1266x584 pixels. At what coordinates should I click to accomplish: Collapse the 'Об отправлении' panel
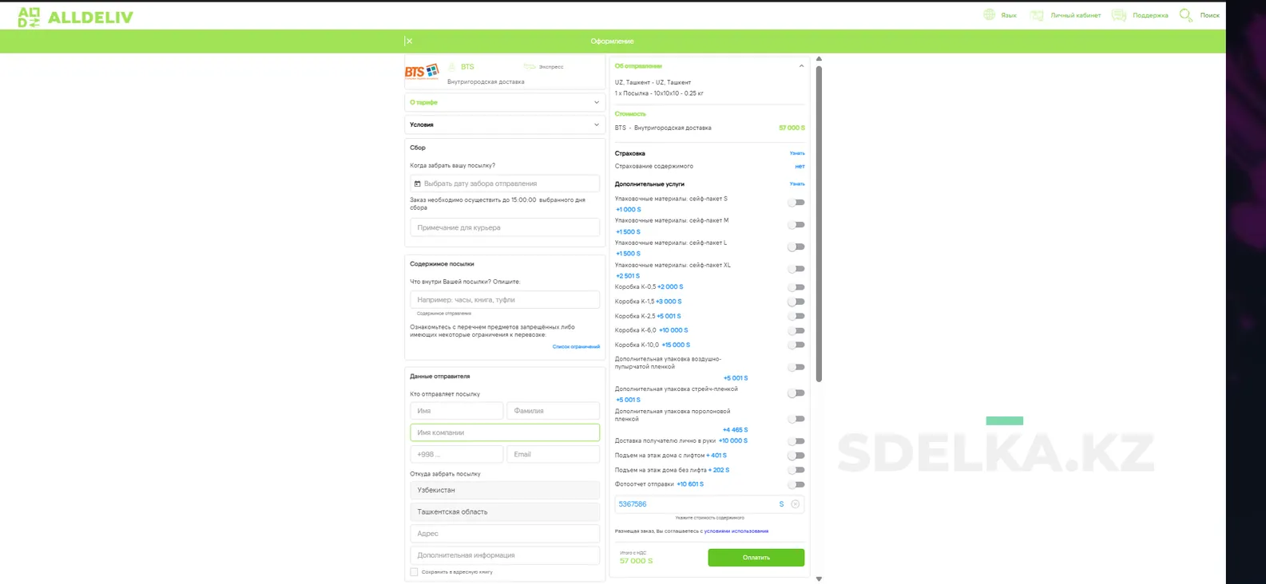coord(801,66)
